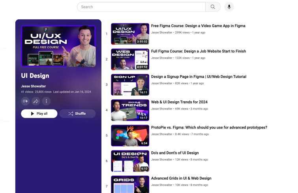
Task: Share the UI Design playlist
Action: (x=36, y=101)
